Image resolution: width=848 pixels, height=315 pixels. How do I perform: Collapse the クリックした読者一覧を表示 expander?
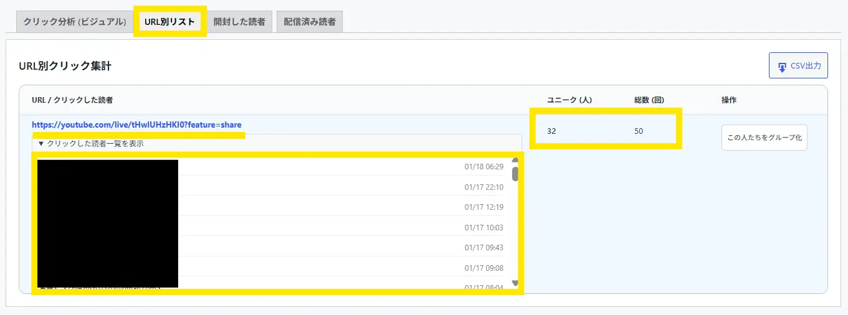click(91, 144)
